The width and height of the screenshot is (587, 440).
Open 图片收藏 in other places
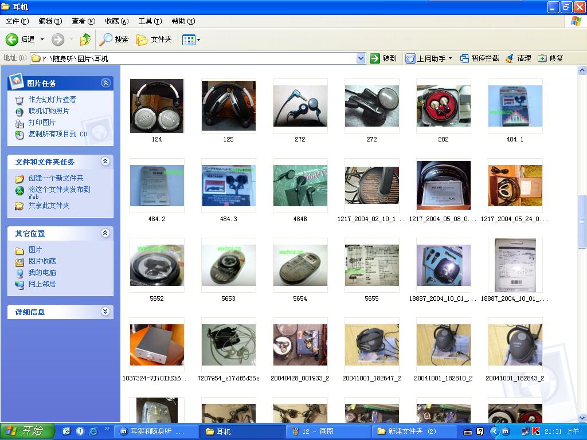coord(42,261)
